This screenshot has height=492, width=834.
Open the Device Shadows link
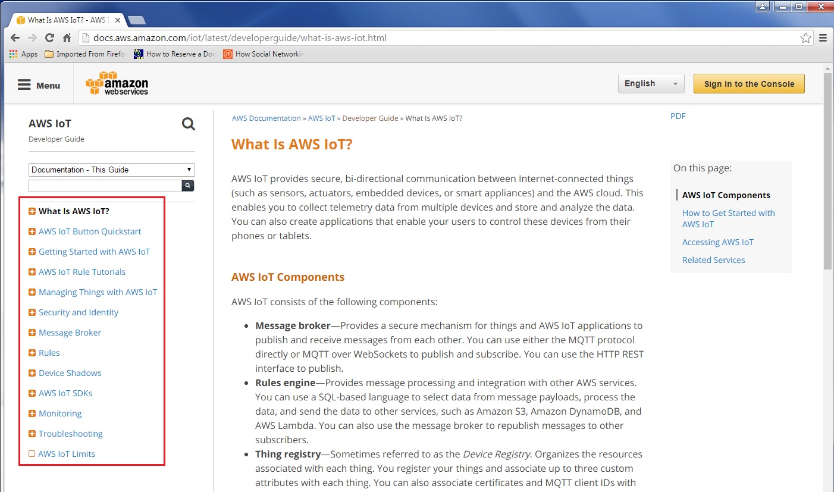point(70,373)
